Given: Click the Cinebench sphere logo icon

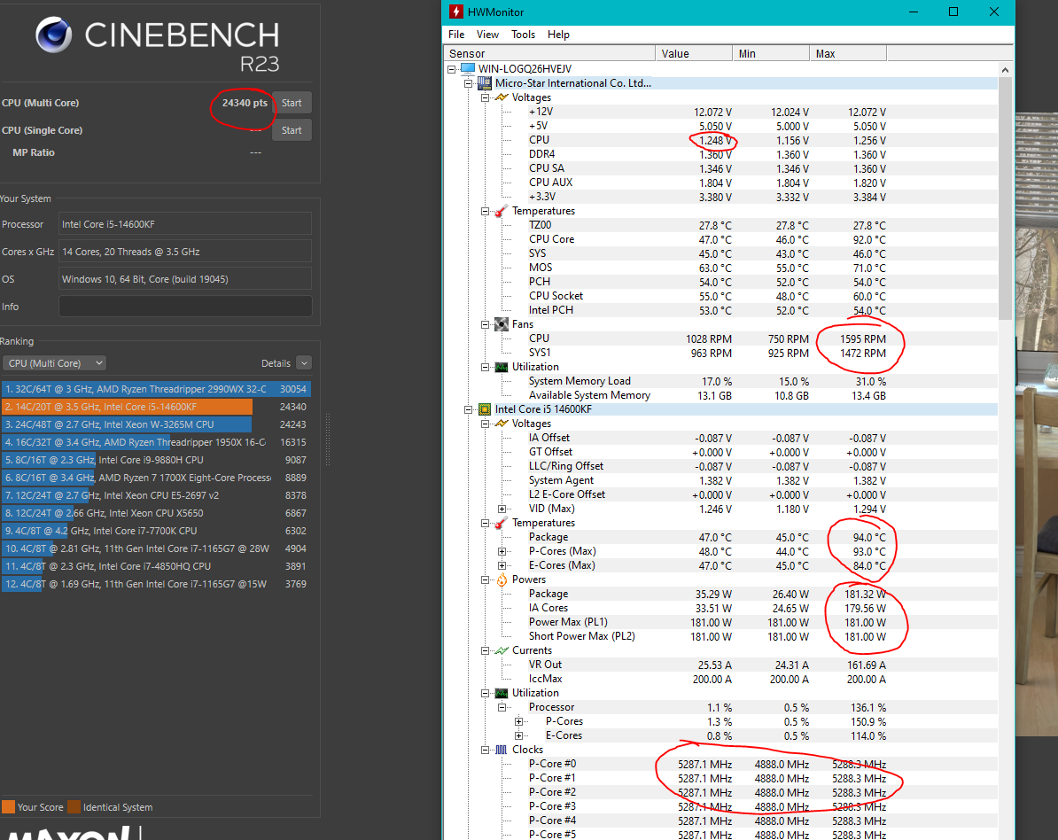Looking at the screenshot, I should (54, 35).
